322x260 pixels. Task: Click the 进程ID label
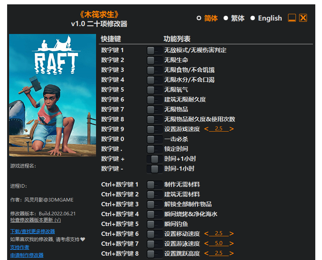click(x=19, y=186)
